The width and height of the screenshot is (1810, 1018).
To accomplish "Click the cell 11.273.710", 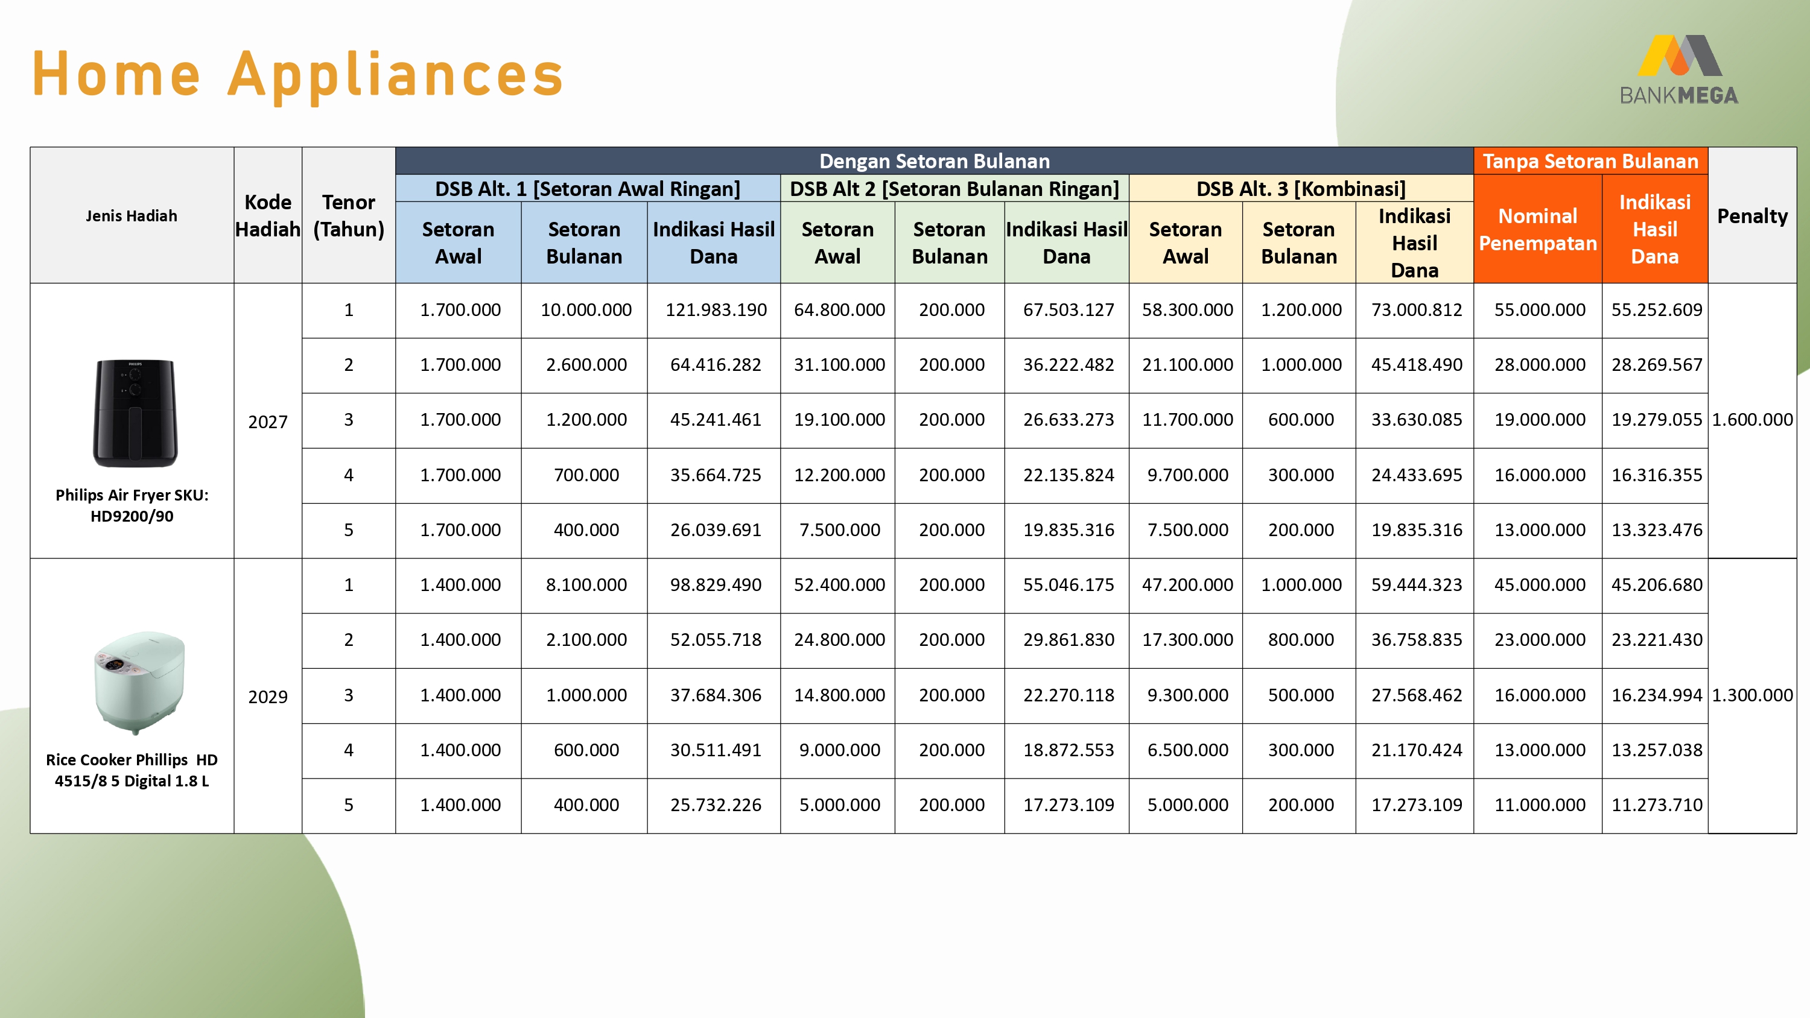I will 1656,805.
